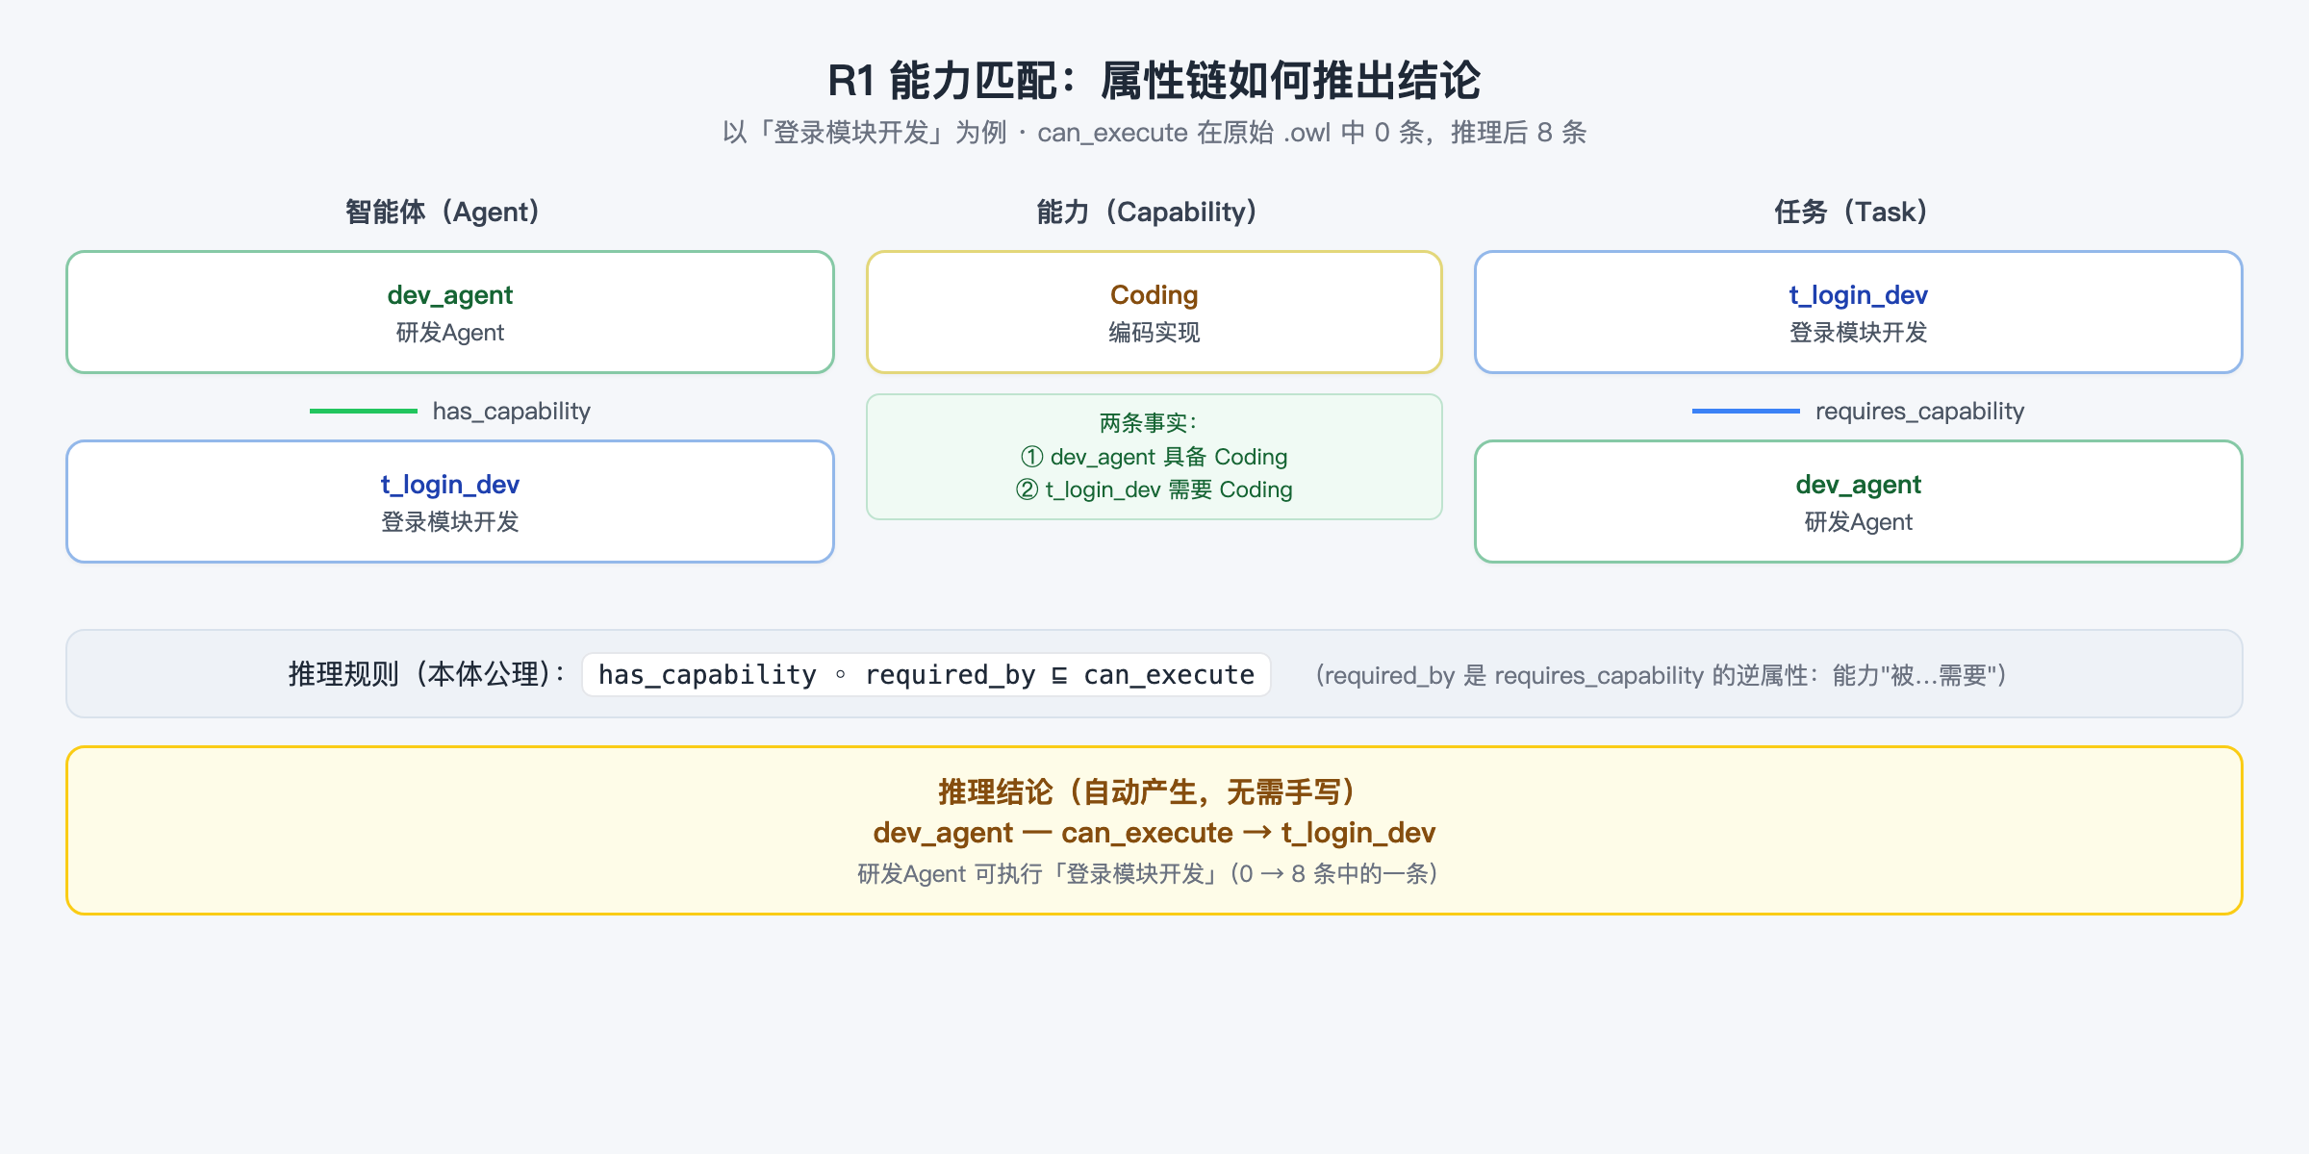Click the green has_capability legend line
The image size is (2309, 1154).
[x=363, y=412]
